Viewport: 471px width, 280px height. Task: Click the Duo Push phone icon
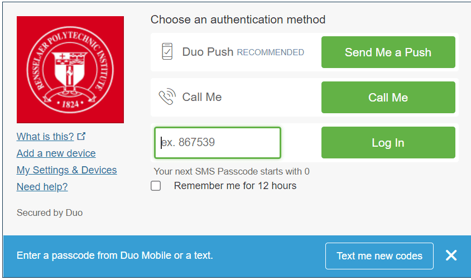(167, 51)
